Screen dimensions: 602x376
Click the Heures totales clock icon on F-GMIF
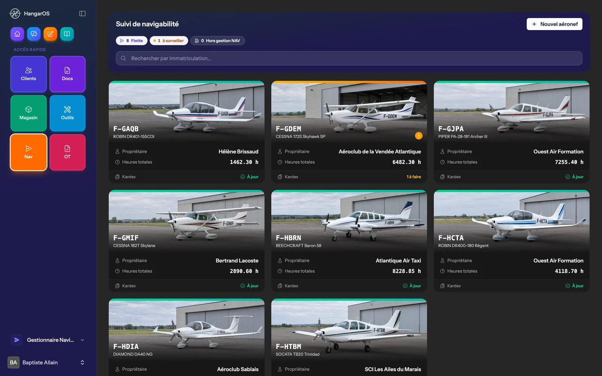click(x=117, y=271)
